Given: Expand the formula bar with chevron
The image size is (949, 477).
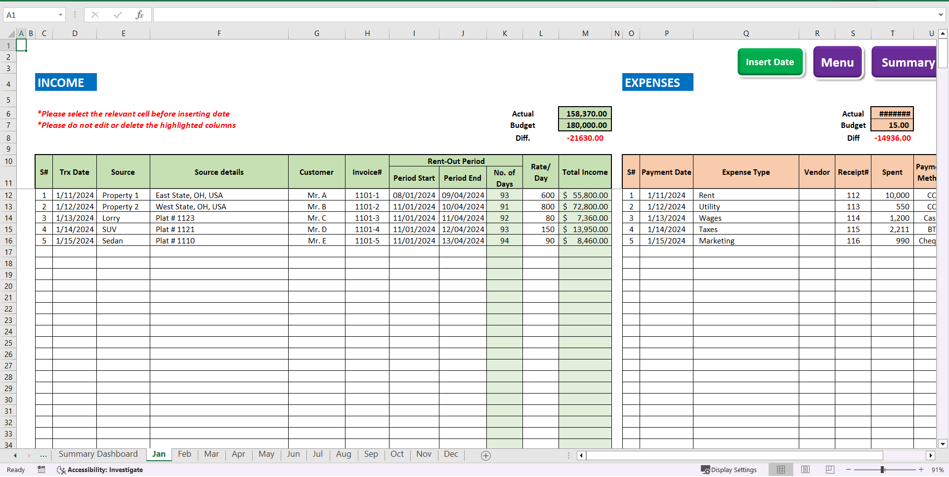Looking at the screenshot, I should [941, 15].
